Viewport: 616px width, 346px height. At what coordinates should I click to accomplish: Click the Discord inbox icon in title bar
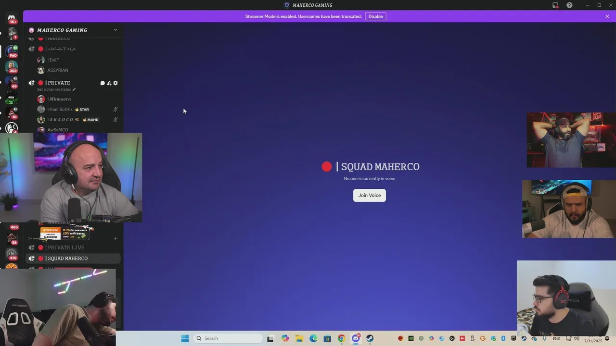pos(555,5)
